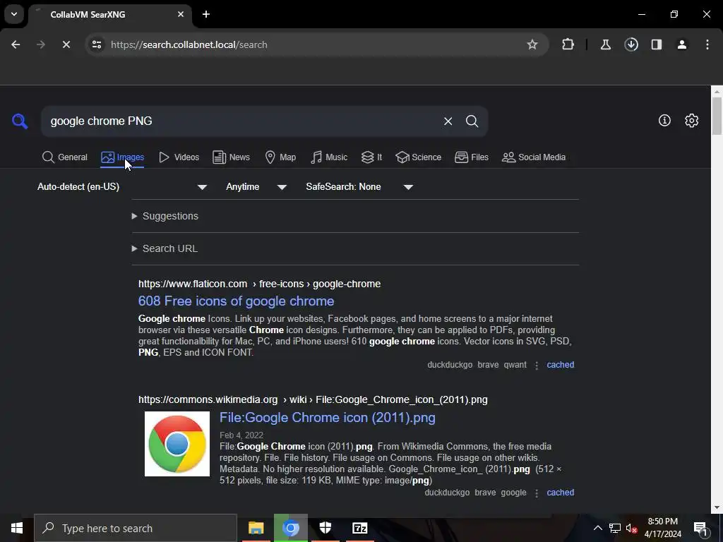
Task: Bookmark this page with star
Action: pyautogui.click(x=532, y=44)
